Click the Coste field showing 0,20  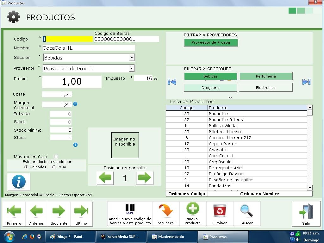tap(57, 94)
